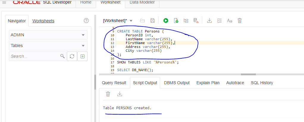
Task: Click the new object plus button
Action: pyautogui.click(x=82, y=56)
